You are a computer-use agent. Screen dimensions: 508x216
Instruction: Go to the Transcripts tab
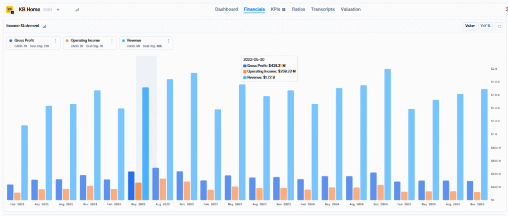pos(323,9)
